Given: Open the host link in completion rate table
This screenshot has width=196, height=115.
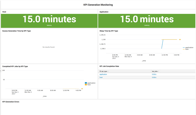Looking at the screenshot, I should (x=101, y=77).
